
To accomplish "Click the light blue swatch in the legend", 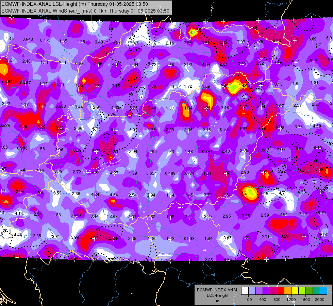I will 252,291.
